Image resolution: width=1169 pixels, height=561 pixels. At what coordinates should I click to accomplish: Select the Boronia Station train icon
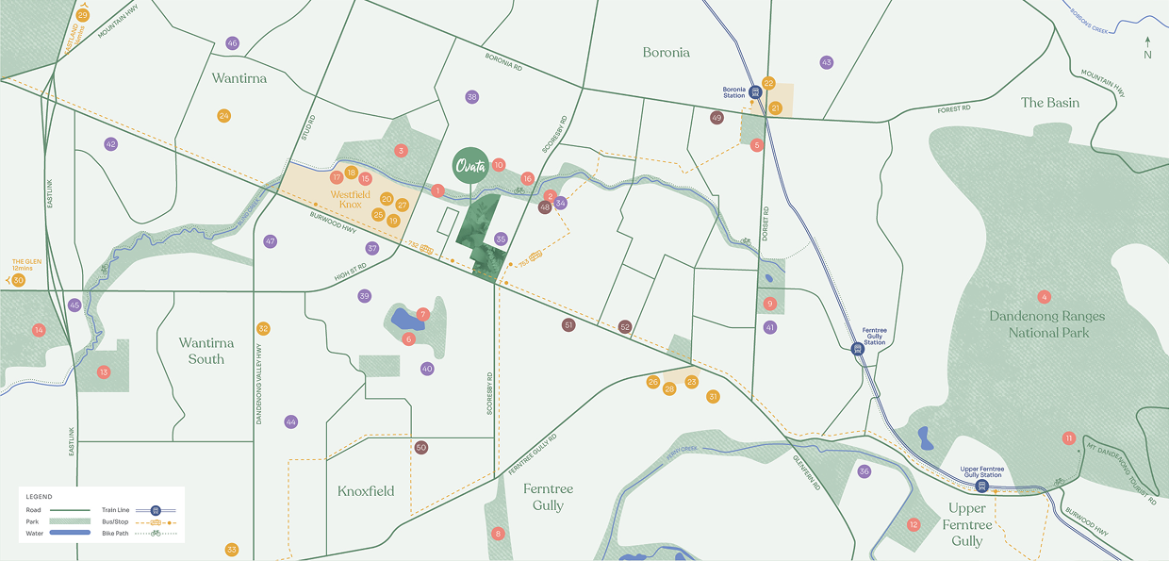click(755, 91)
